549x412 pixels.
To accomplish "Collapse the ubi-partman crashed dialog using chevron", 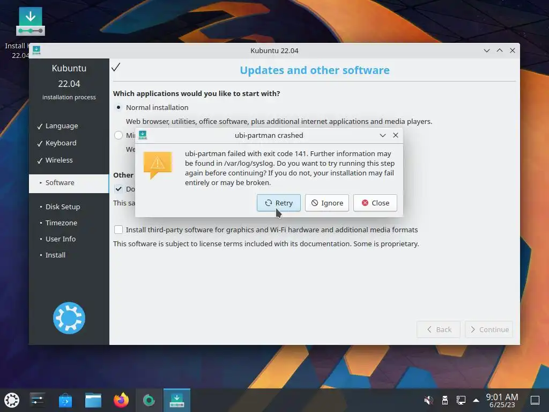I will 383,135.
